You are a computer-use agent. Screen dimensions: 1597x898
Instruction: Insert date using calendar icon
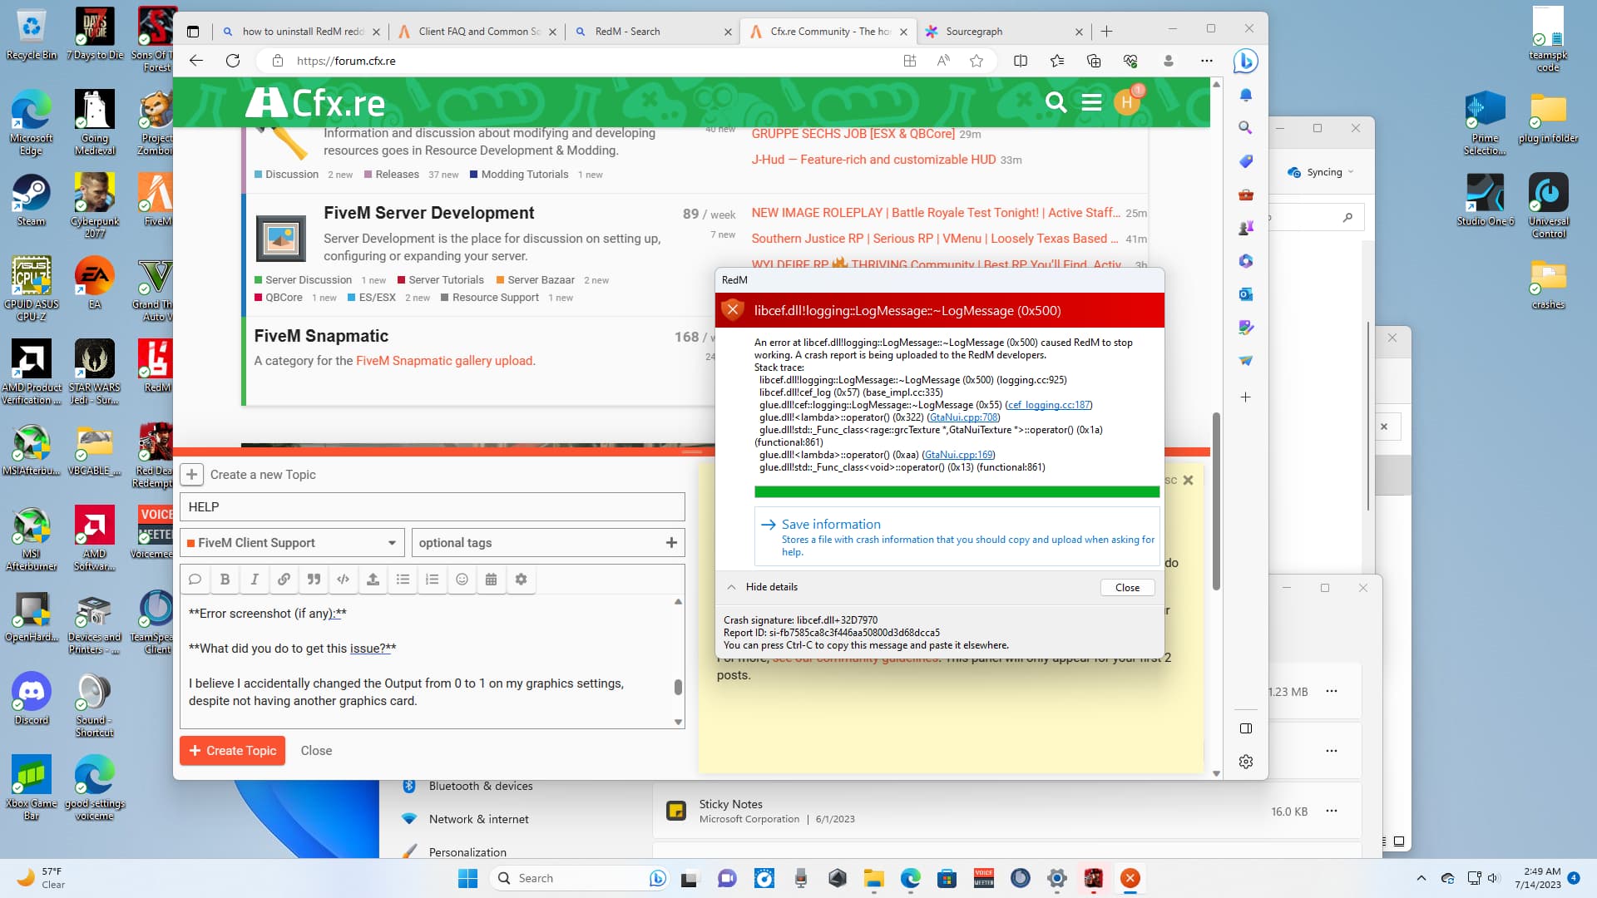pyautogui.click(x=491, y=580)
